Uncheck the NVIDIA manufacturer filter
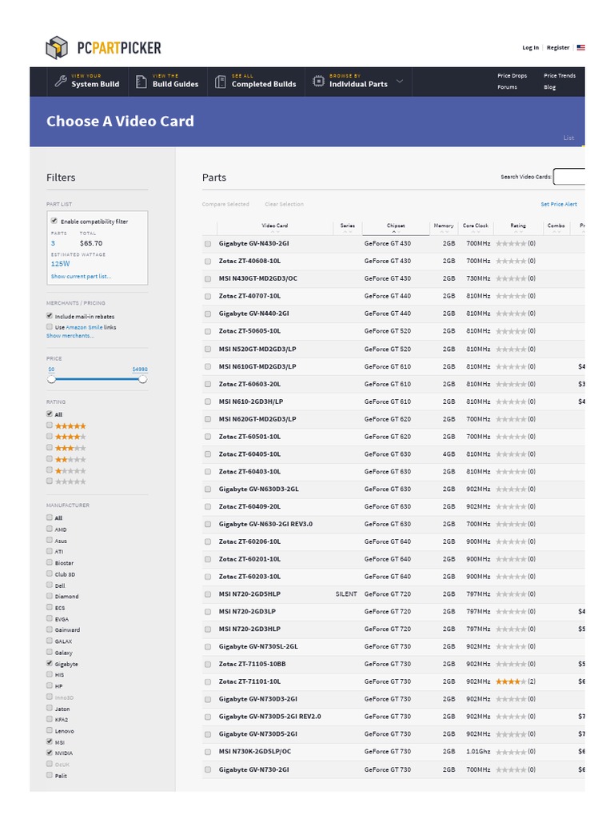 coord(49,753)
